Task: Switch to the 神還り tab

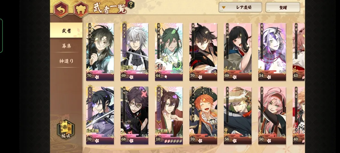Action: [66, 61]
